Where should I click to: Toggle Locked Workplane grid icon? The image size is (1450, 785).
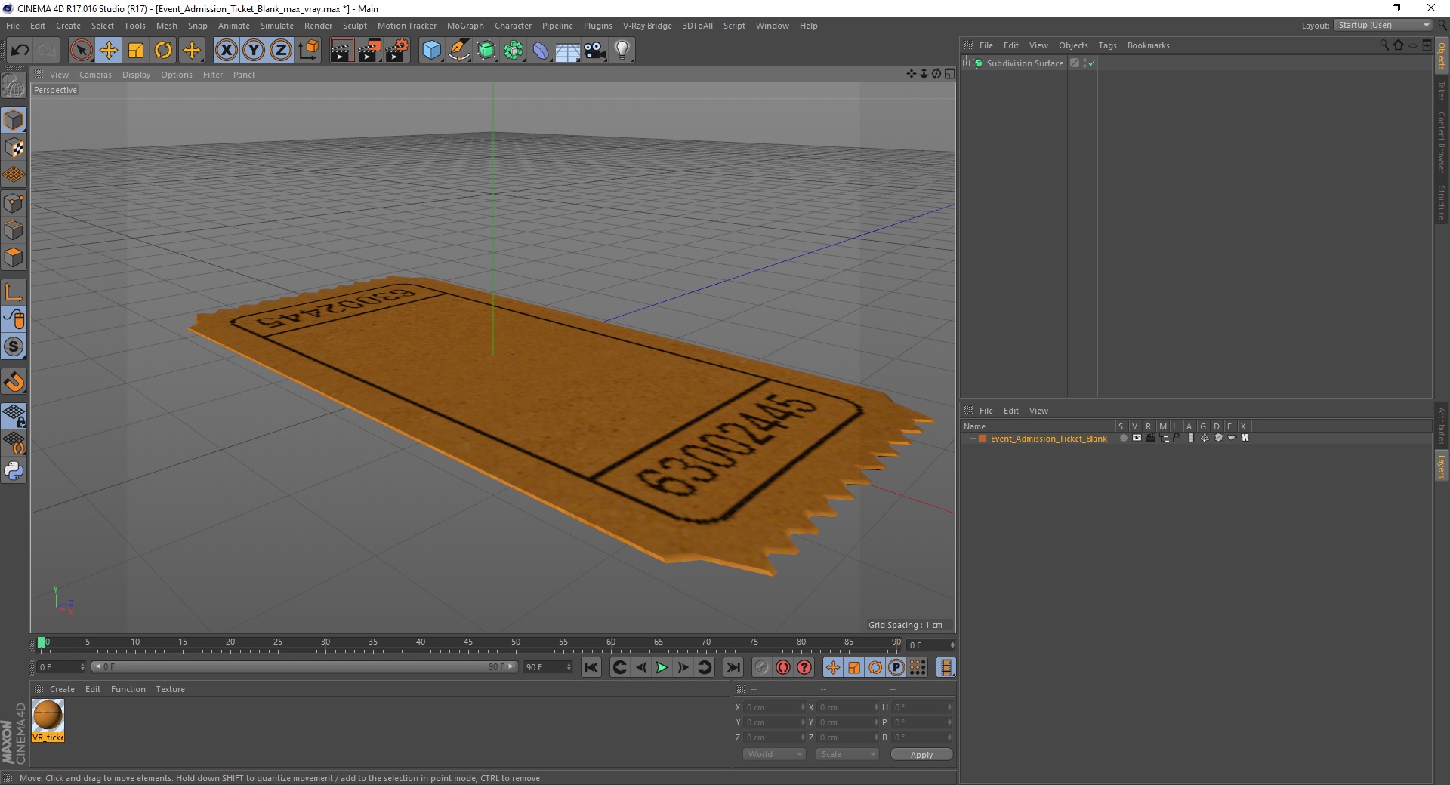click(x=14, y=416)
